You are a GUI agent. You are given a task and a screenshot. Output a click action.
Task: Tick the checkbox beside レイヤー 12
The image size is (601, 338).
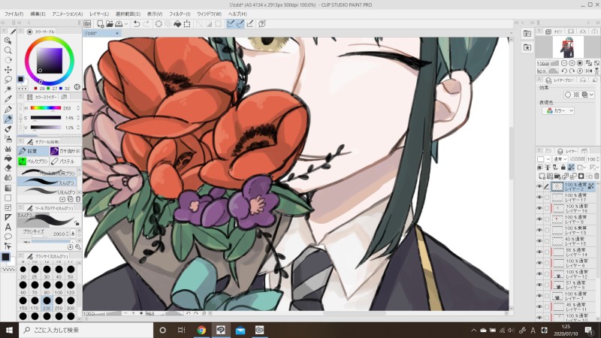[x=547, y=274]
